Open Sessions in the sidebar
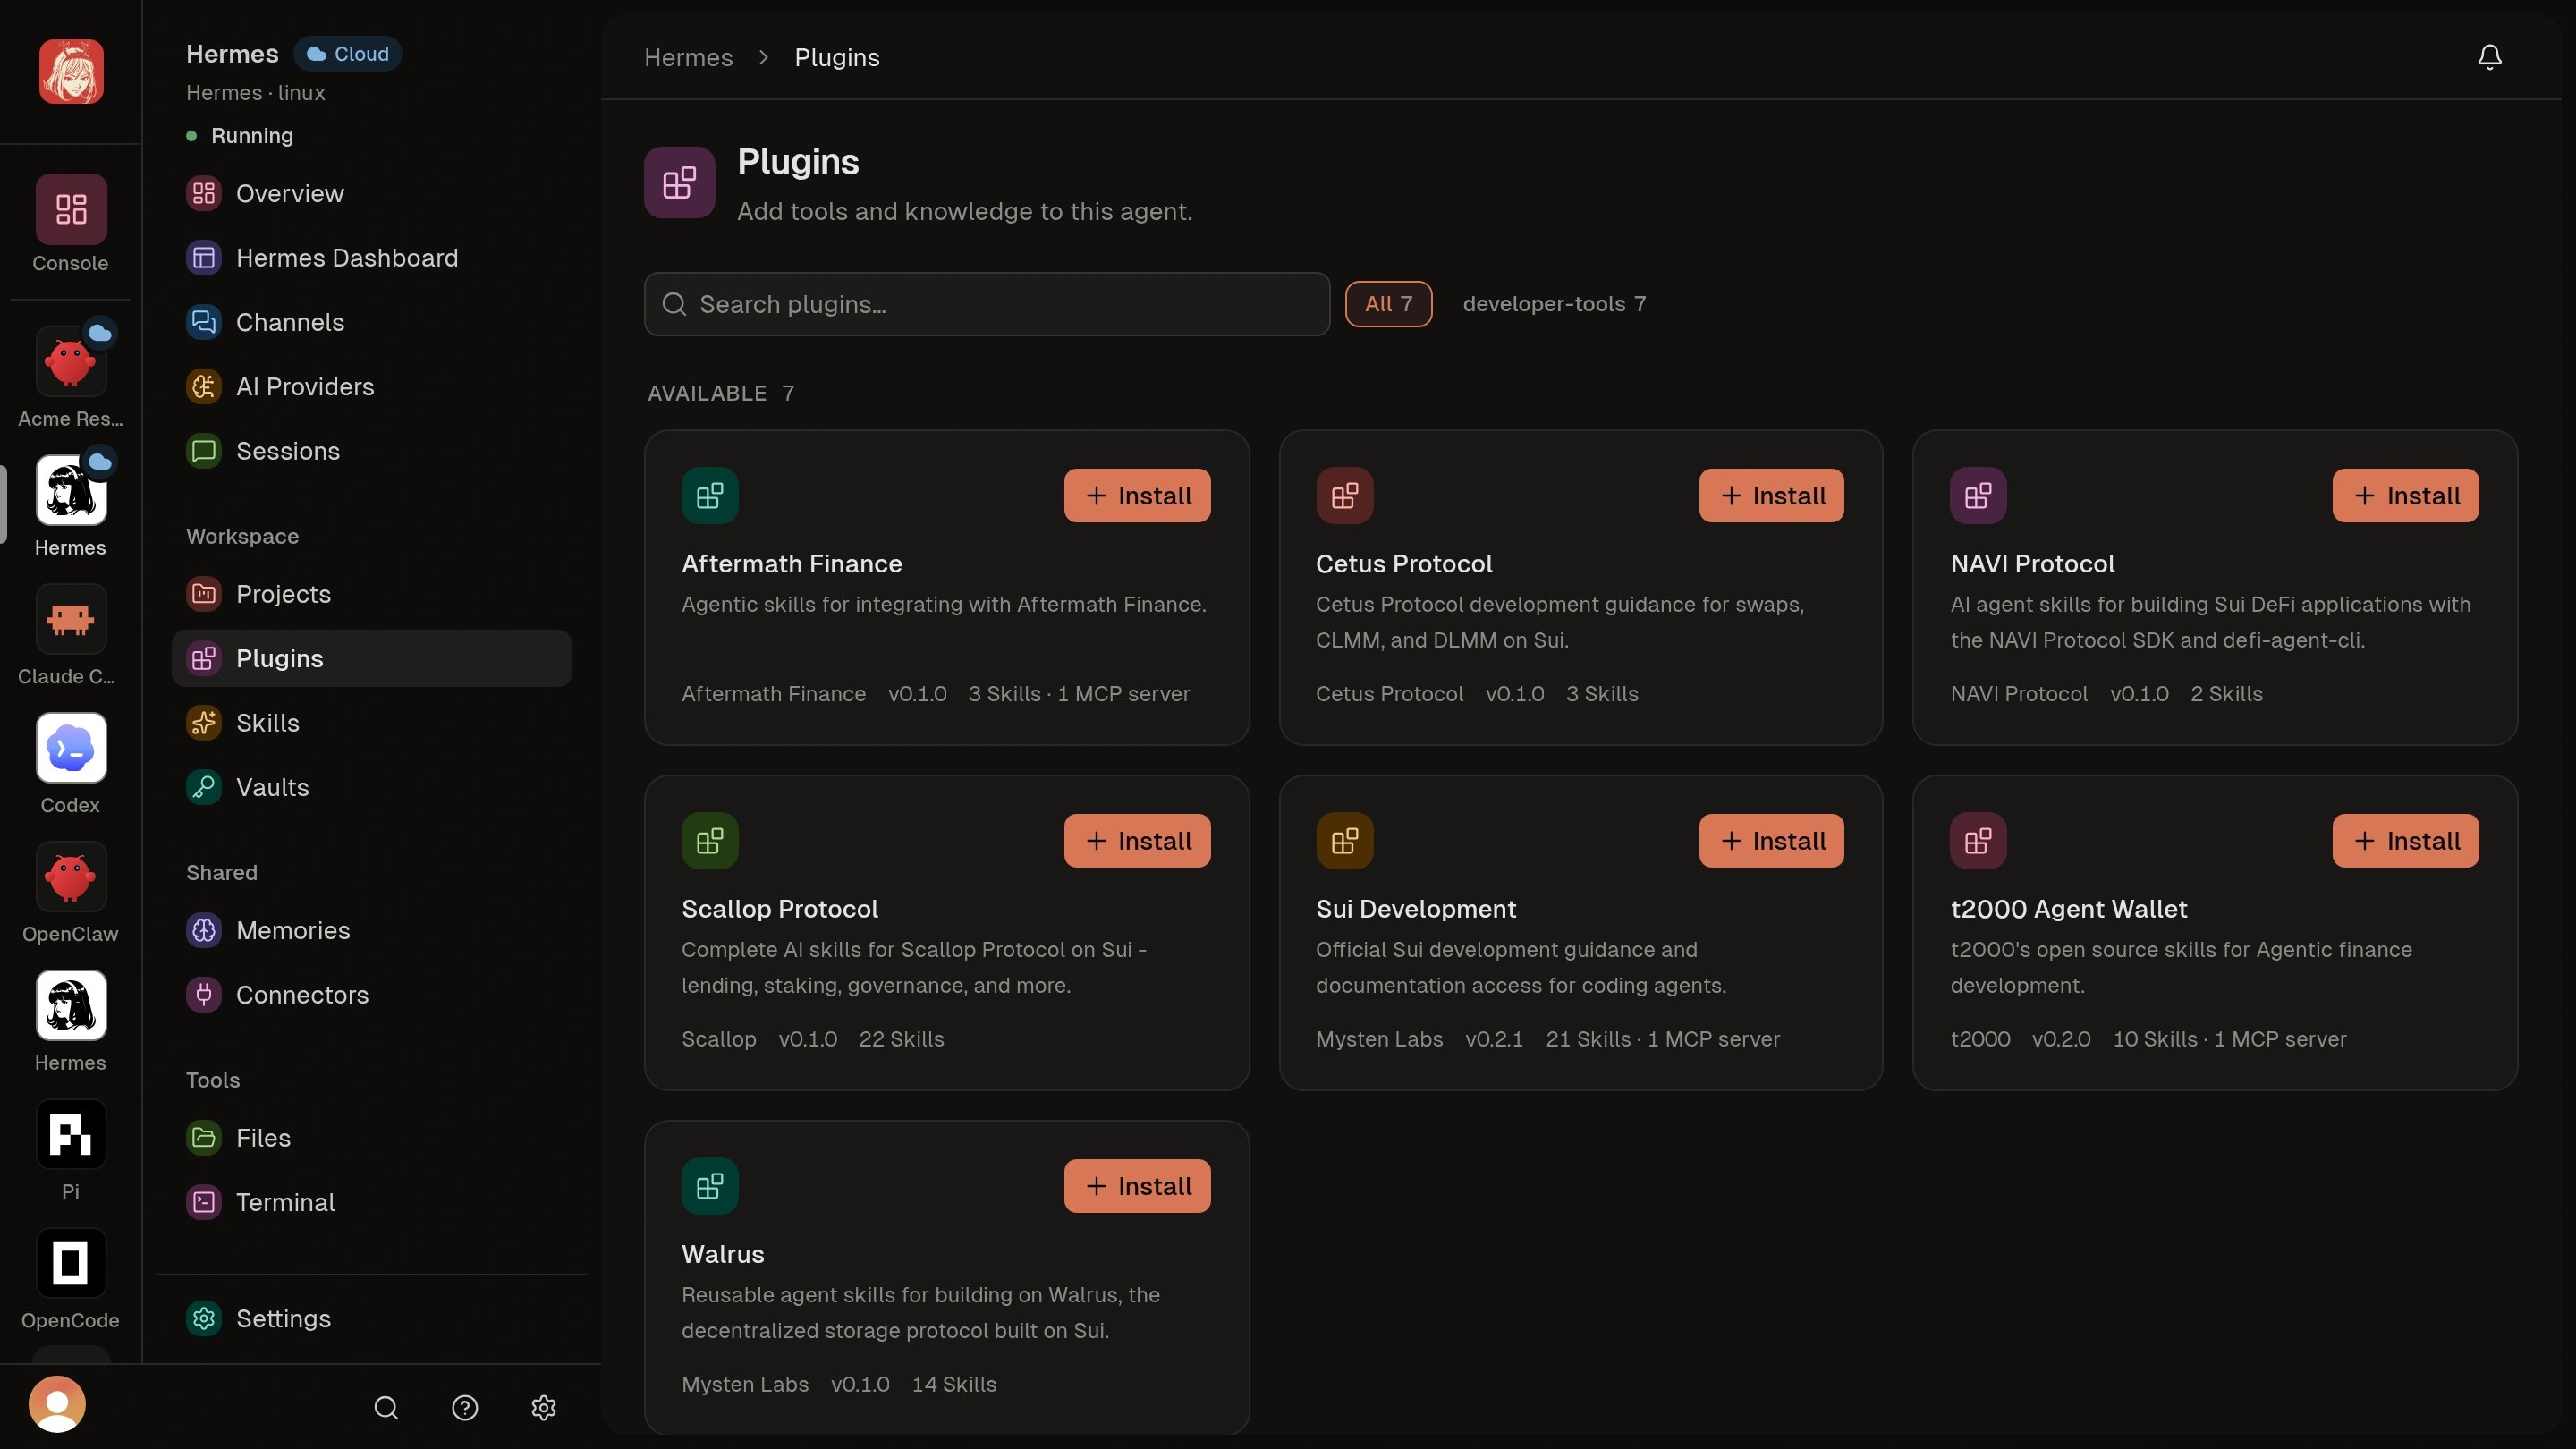The width and height of the screenshot is (2576, 1449). [x=372, y=451]
